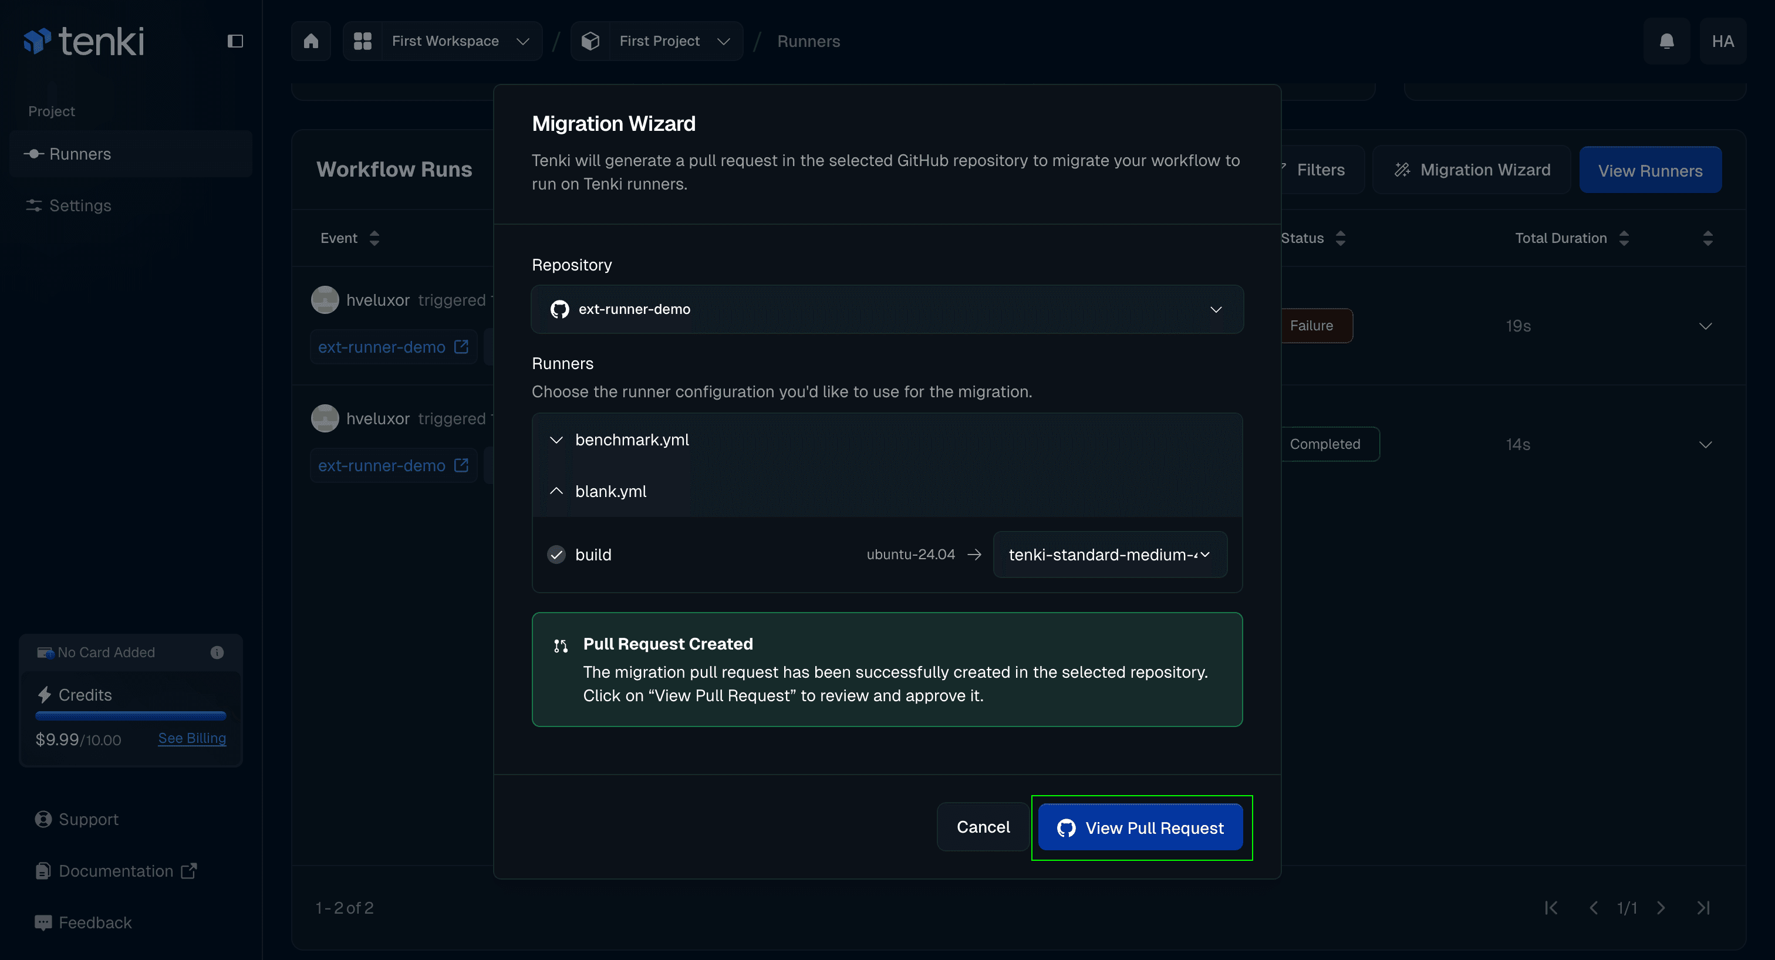
Task: Open First Project dropdown
Action: click(657, 41)
